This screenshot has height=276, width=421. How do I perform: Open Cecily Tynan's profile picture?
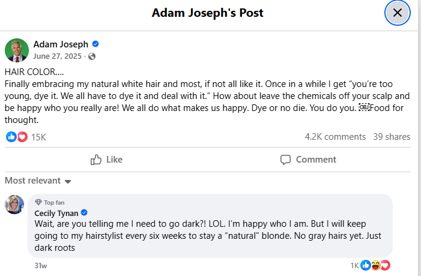pos(14,205)
